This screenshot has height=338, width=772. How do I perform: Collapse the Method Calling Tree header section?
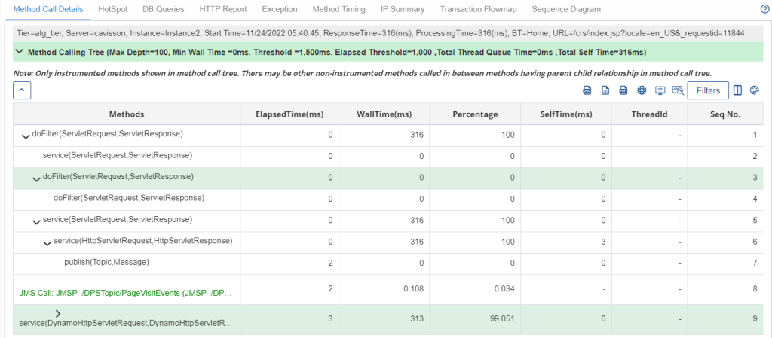coord(19,53)
